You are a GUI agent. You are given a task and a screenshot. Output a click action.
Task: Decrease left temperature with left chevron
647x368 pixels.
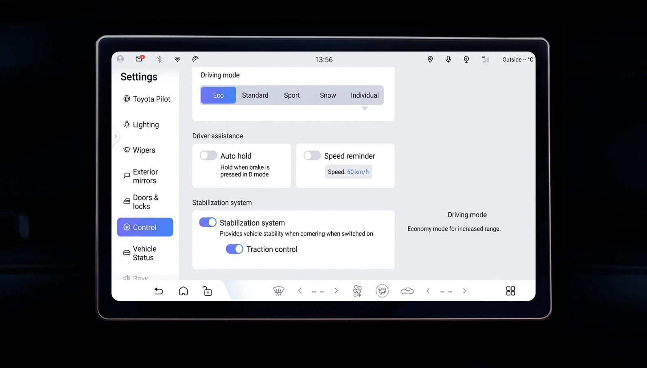coord(300,291)
